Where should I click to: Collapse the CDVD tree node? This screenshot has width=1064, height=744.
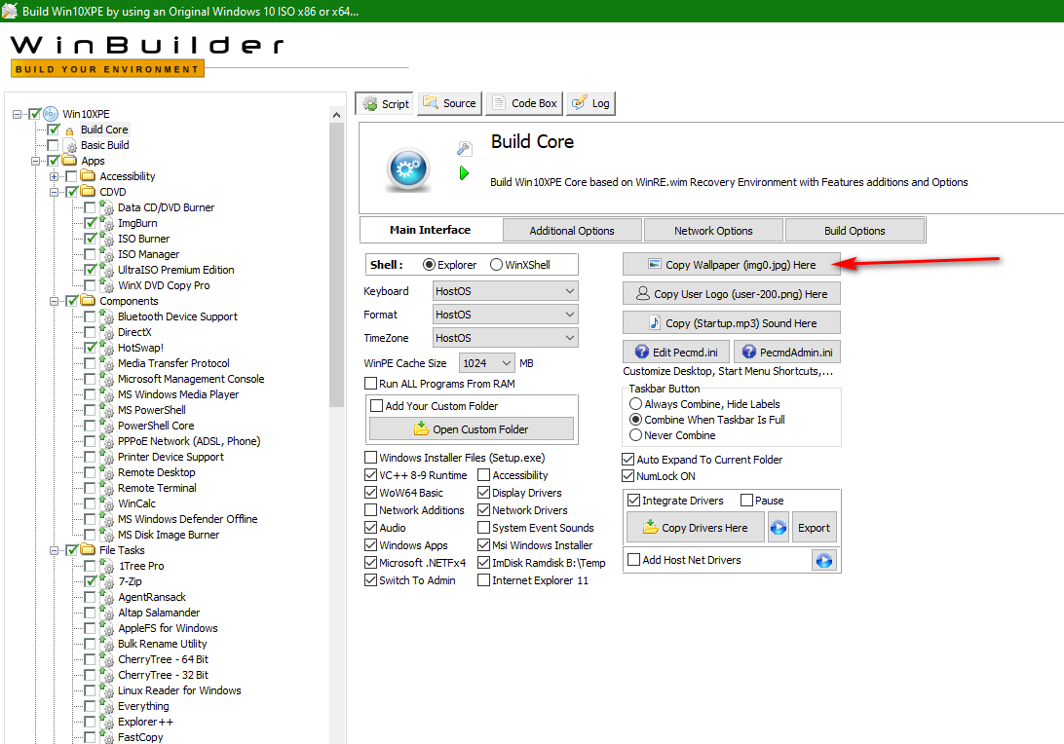coord(54,192)
